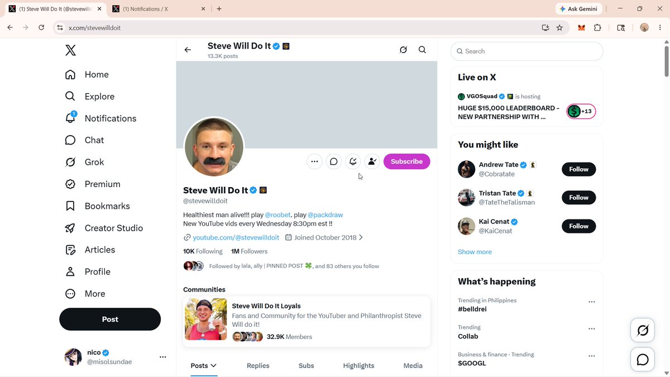
Task: Open 10K Following list
Action: [203, 251]
